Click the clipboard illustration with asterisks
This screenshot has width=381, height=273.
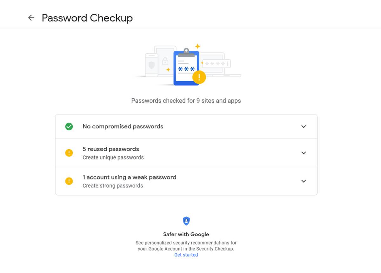[186, 67]
